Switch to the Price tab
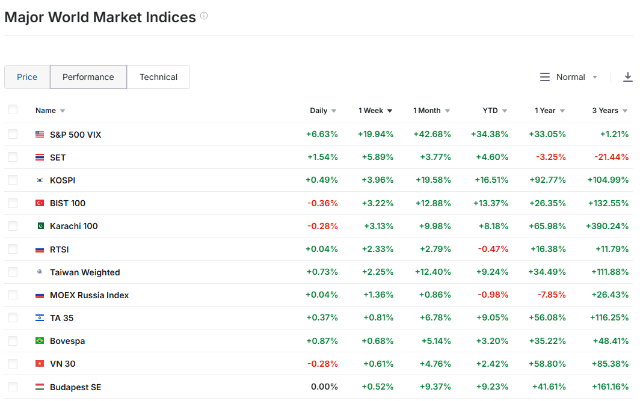 pyautogui.click(x=27, y=77)
